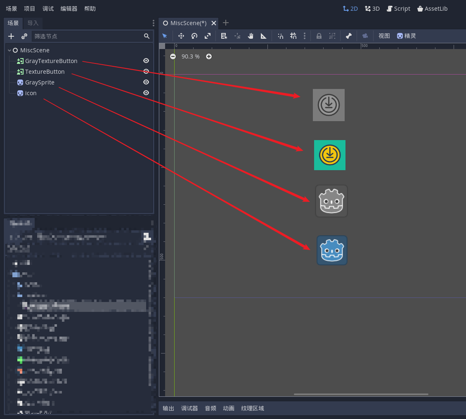Open the 视图 view menu
The image size is (466, 419).
point(384,36)
